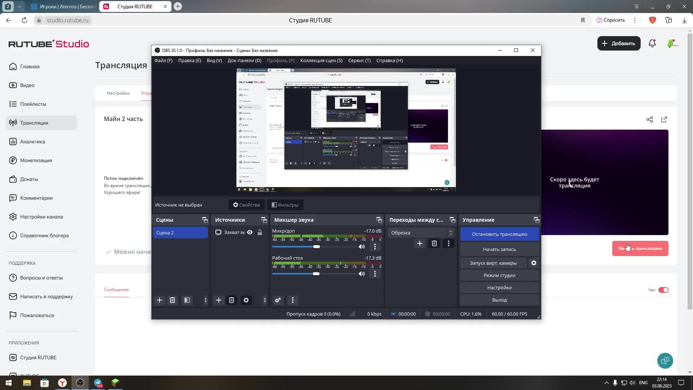Expand the Обрезка transition dropdown
Image resolution: width=693 pixels, height=390 pixels.
421,233
